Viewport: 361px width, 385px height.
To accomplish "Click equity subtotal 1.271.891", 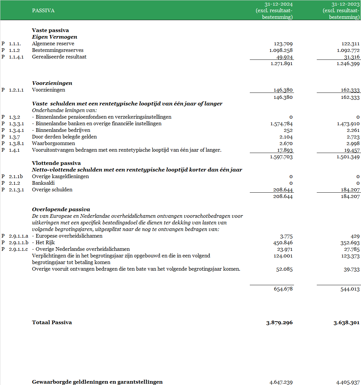I will [281, 63].
